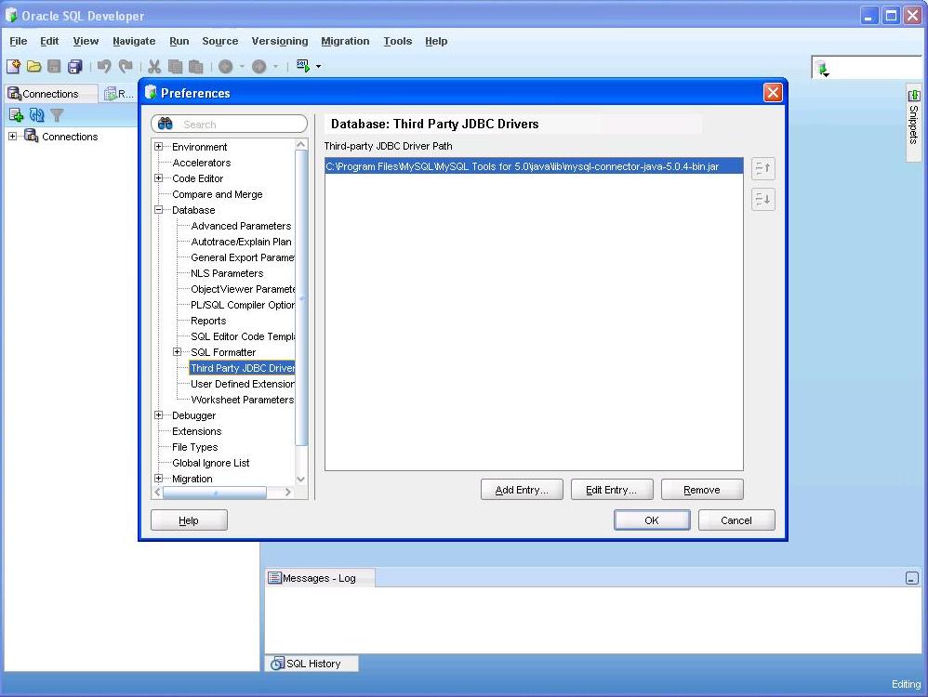
Task: Click New Connection green plus icon
Action: pyautogui.click(x=16, y=115)
